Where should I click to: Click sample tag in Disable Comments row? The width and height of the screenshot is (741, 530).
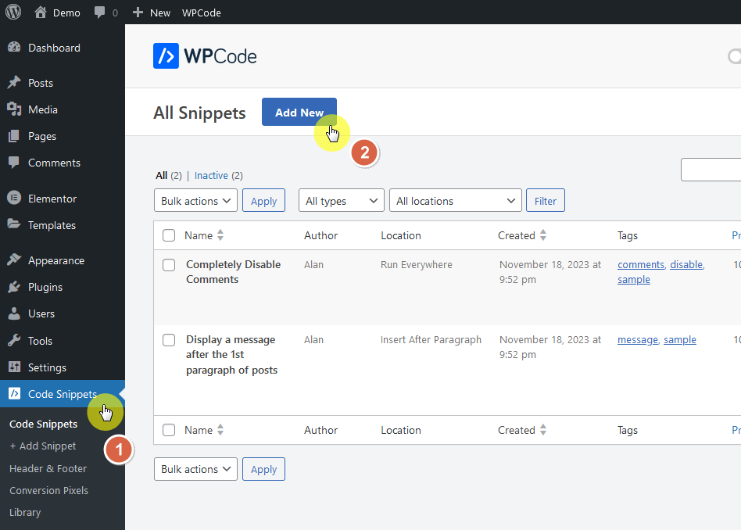click(x=634, y=279)
